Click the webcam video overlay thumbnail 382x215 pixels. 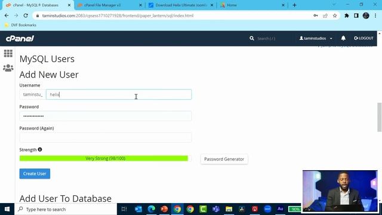(x=340, y=191)
